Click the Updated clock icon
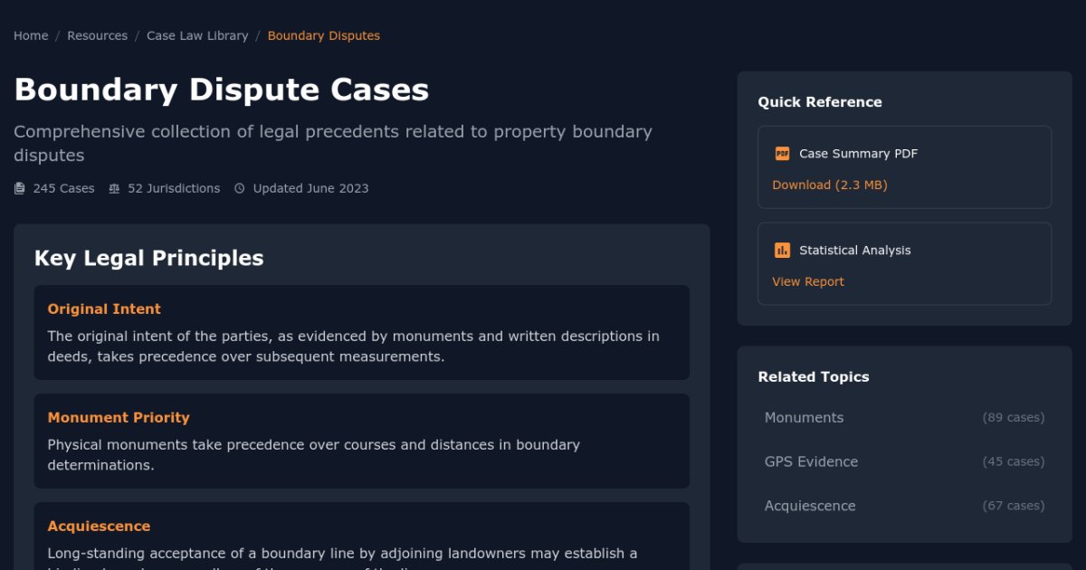Screen dimensions: 1086x570 pos(240,189)
